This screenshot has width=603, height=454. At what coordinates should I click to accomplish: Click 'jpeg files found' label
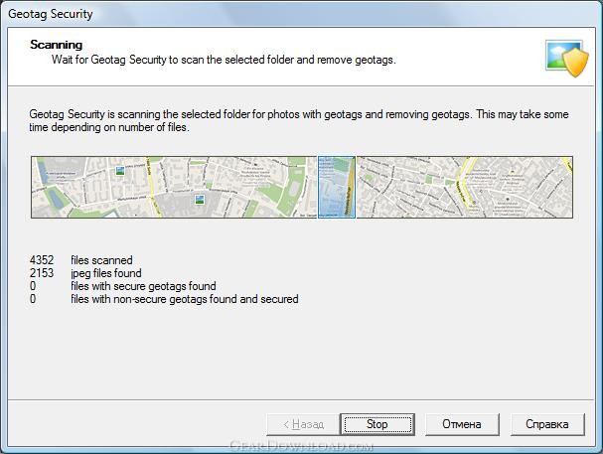pos(106,273)
